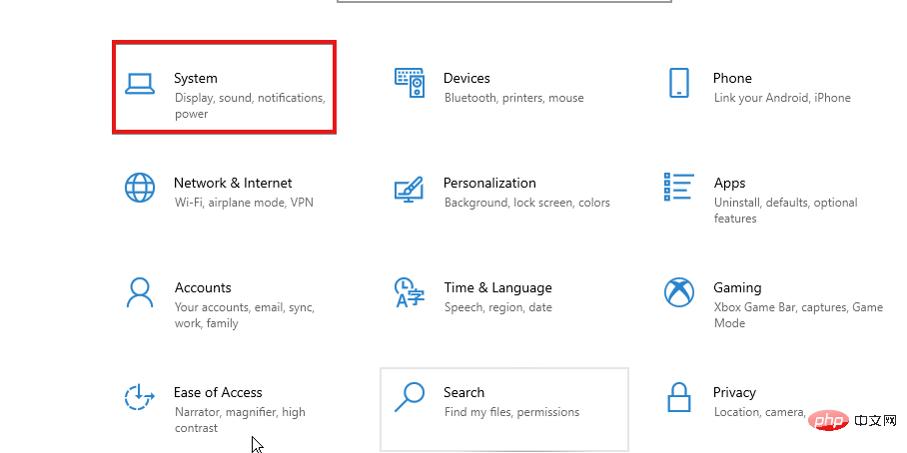Click 'Your accounts, email, sync, work, family' text
Image resolution: width=907 pixels, height=453 pixels.
click(244, 315)
